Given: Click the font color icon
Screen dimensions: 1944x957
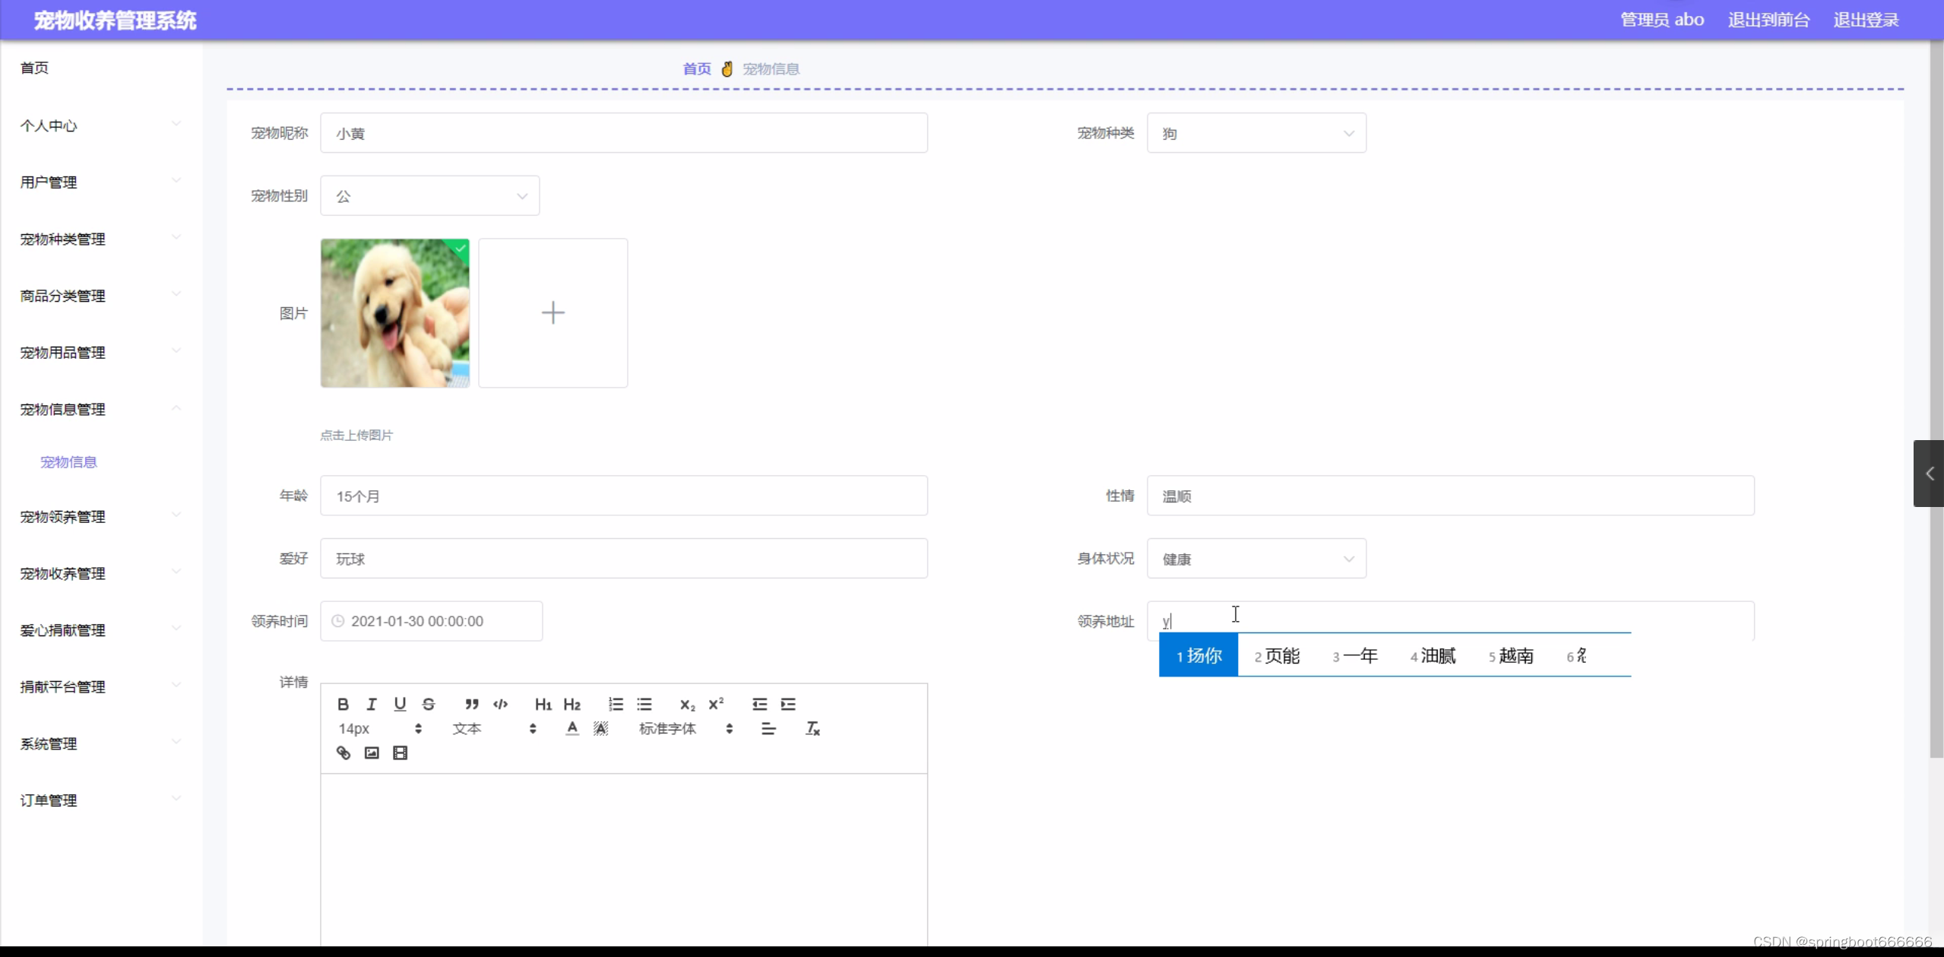Looking at the screenshot, I should [572, 728].
